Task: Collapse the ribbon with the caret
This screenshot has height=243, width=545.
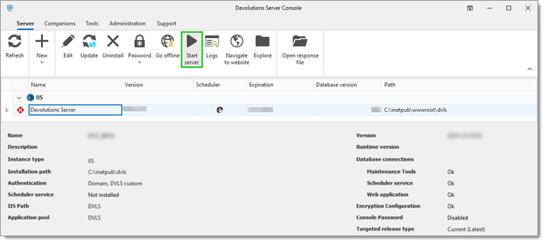Action: pos(530,69)
